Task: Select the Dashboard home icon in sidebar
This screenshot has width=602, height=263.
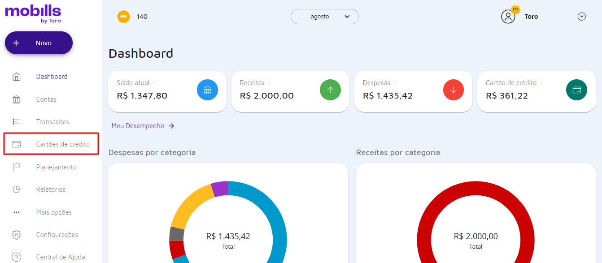Action: (16, 76)
